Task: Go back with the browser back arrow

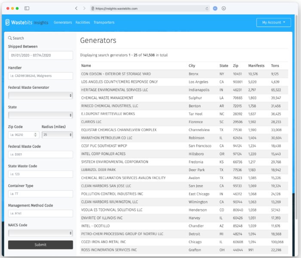Action: click(76, 8)
